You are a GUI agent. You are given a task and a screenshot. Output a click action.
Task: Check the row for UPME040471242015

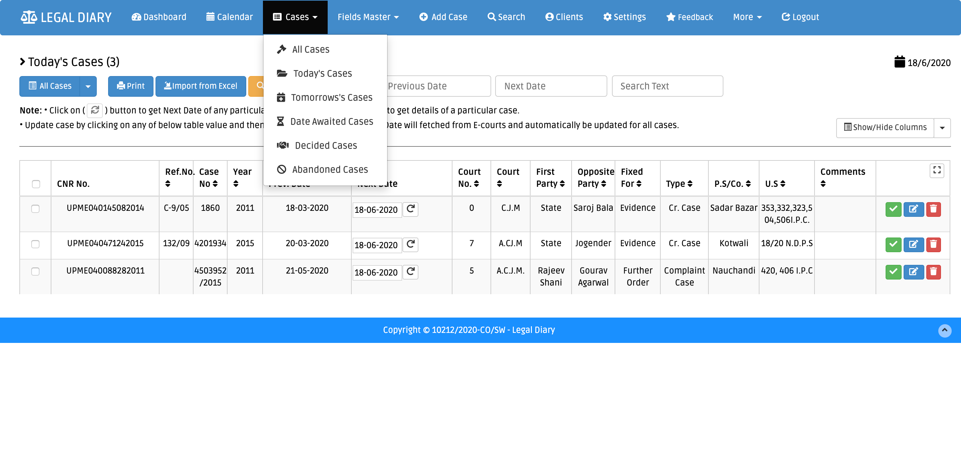pyautogui.click(x=35, y=244)
